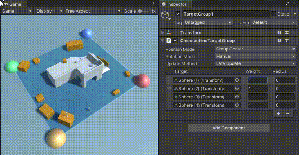The width and height of the screenshot is (299, 155).
Task: Click the Radius field for Sphere (1)
Action: 285,80
